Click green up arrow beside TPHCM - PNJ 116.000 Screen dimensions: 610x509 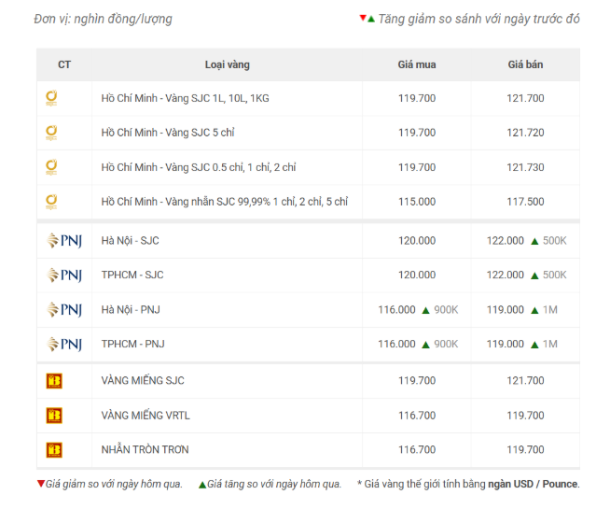coord(426,345)
